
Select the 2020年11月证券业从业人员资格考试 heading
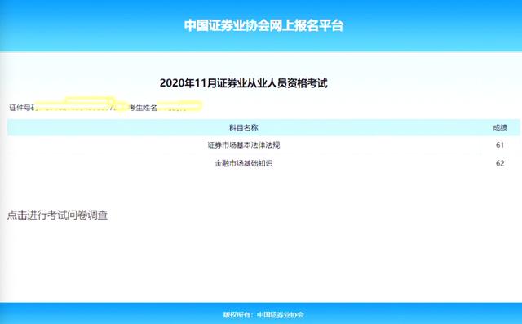(x=243, y=83)
